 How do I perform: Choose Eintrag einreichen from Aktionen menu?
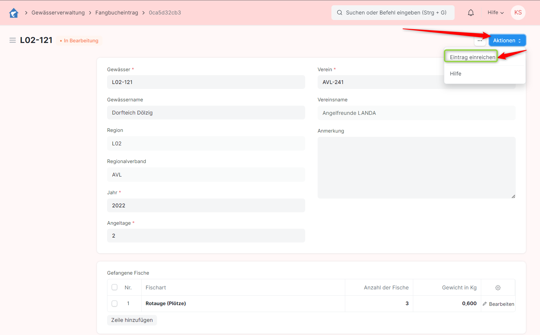(472, 57)
